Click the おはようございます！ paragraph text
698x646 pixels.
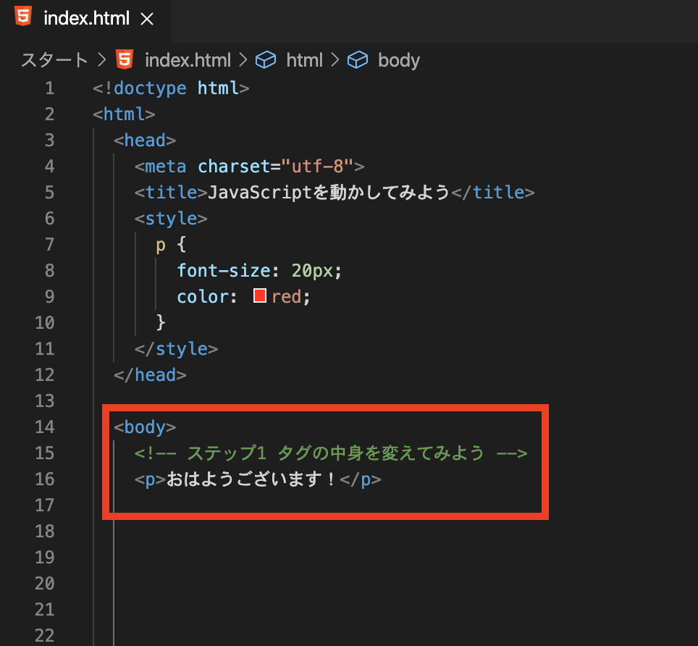pyautogui.click(x=251, y=479)
